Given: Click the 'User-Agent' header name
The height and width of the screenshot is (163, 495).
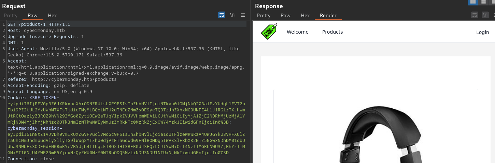Looking at the screenshot, I should coord(21,49).
